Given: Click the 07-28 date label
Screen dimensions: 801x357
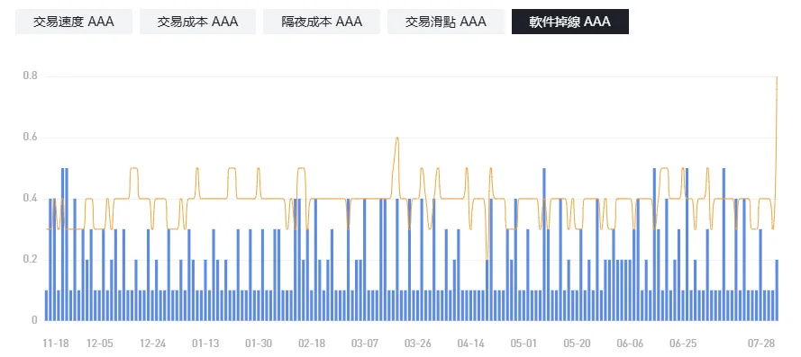Looking at the screenshot, I should 761,343.
